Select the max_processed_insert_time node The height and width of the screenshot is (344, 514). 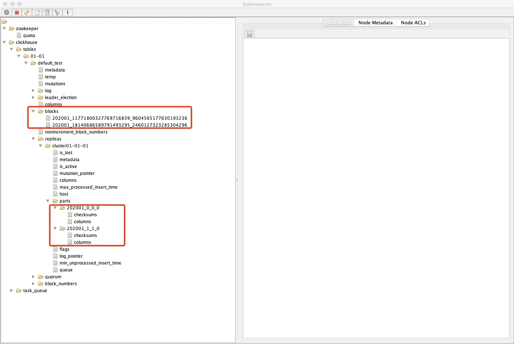(x=89, y=187)
